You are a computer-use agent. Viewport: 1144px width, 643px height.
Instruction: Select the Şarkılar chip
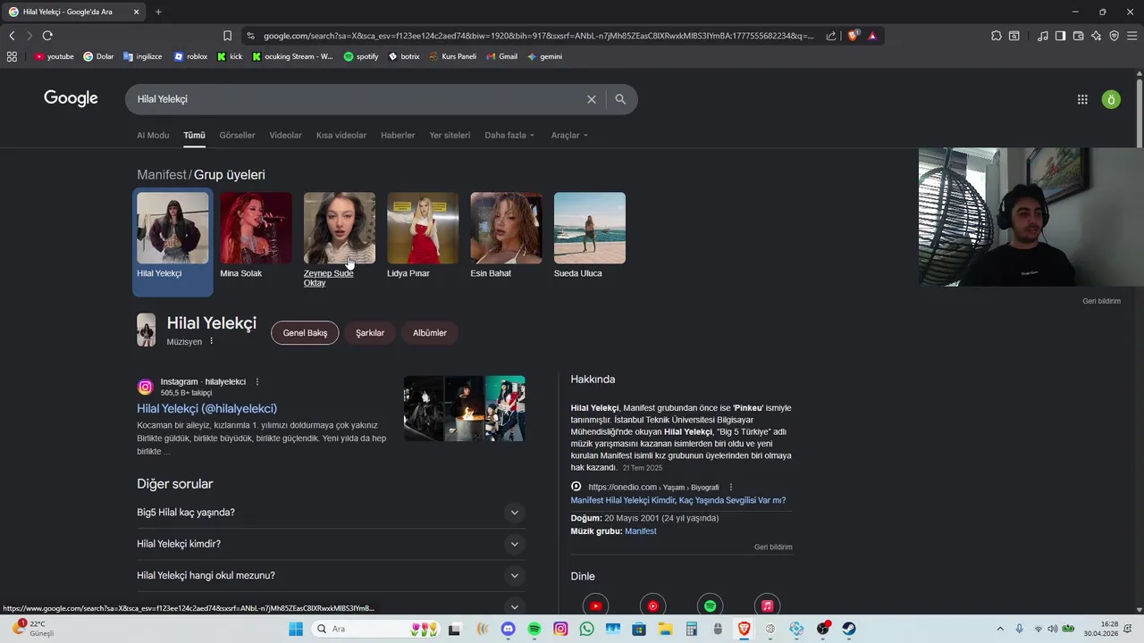pyautogui.click(x=370, y=333)
